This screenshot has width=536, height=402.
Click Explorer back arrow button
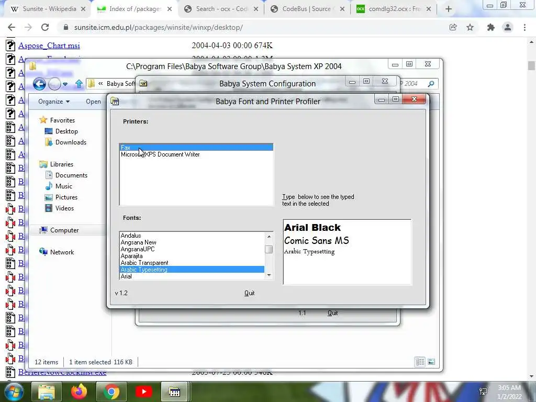40,84
